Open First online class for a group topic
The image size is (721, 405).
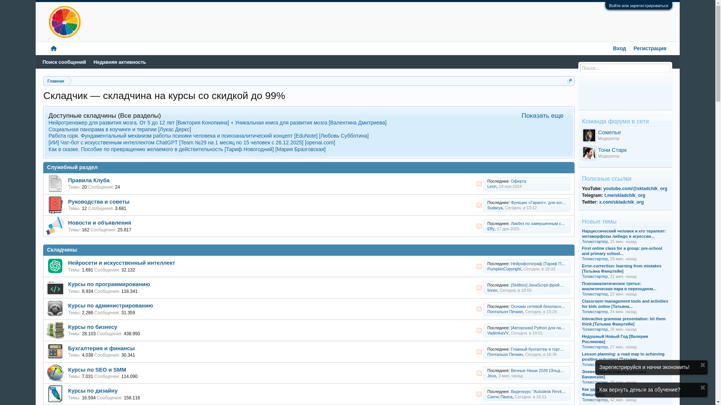pos(622,251)
